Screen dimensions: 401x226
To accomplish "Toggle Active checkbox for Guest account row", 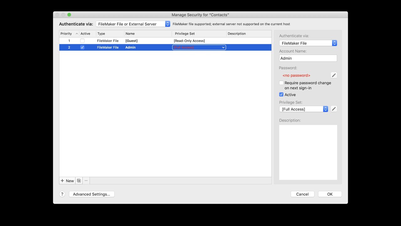I will pos(82,41).
